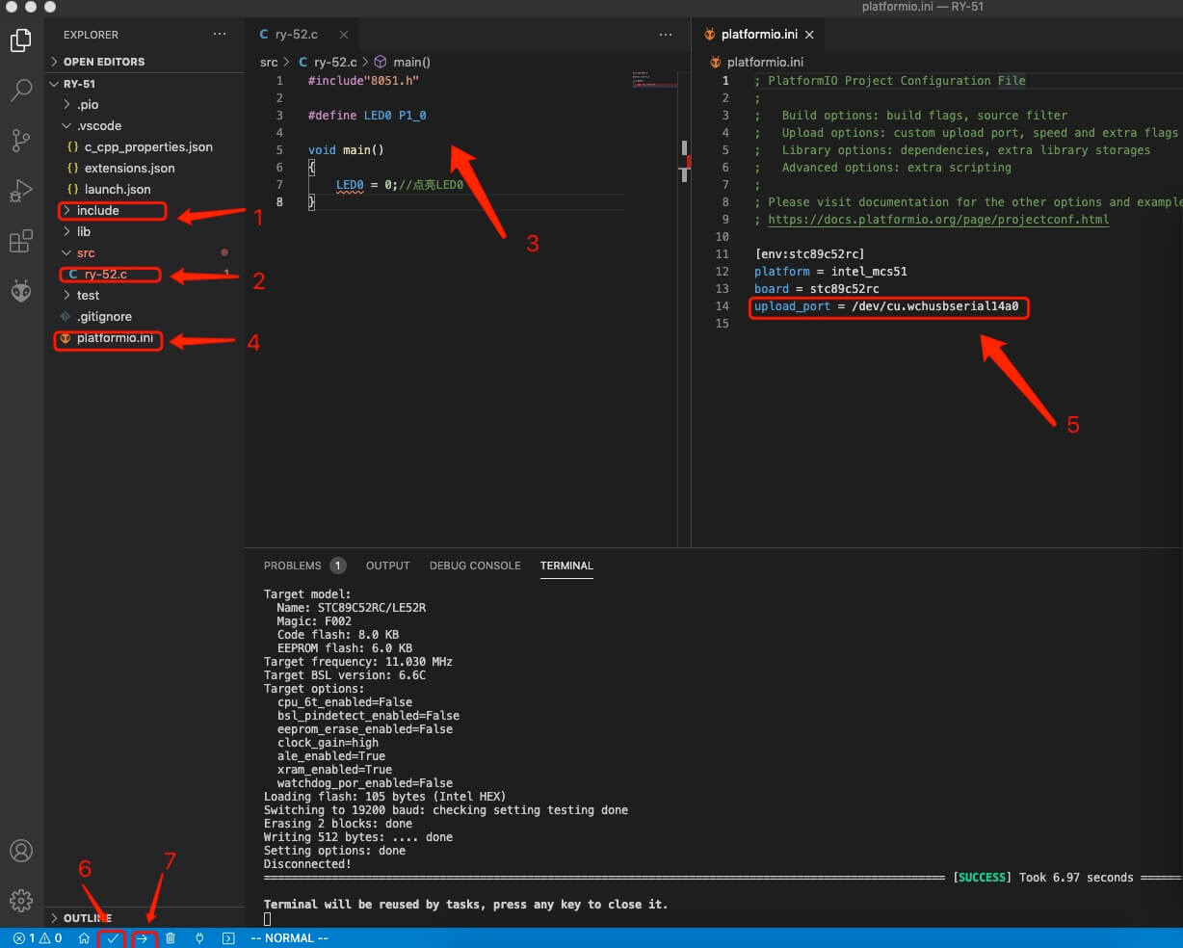Click the minimap preview of ry-52.c
The image size is (1183, 948).
(x=646, y=79)
